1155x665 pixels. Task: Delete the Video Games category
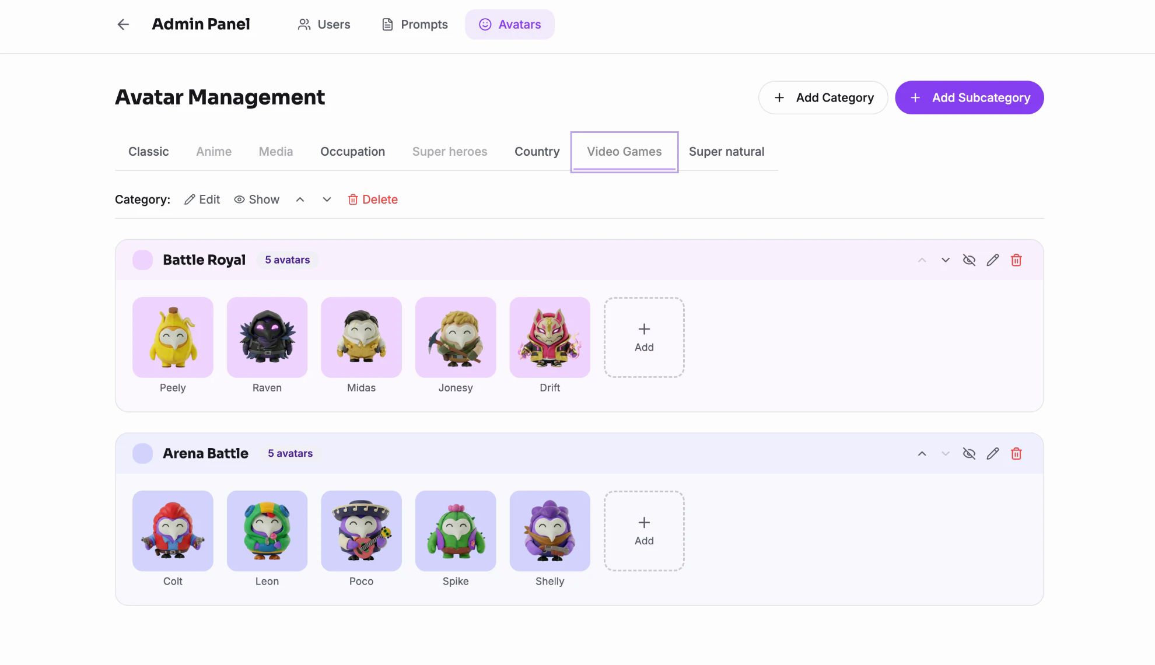(x=373, y=199)
